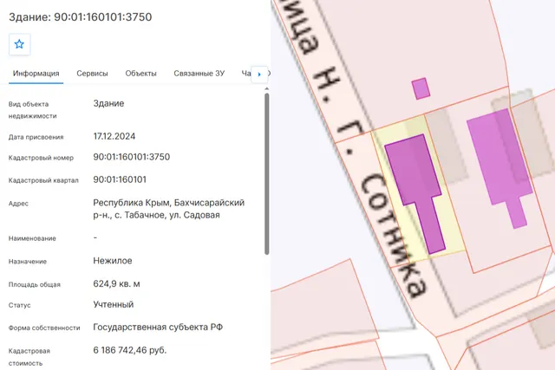
Task: Click the Наименование label
Action: pyautogui.click(x=32, y=238)
